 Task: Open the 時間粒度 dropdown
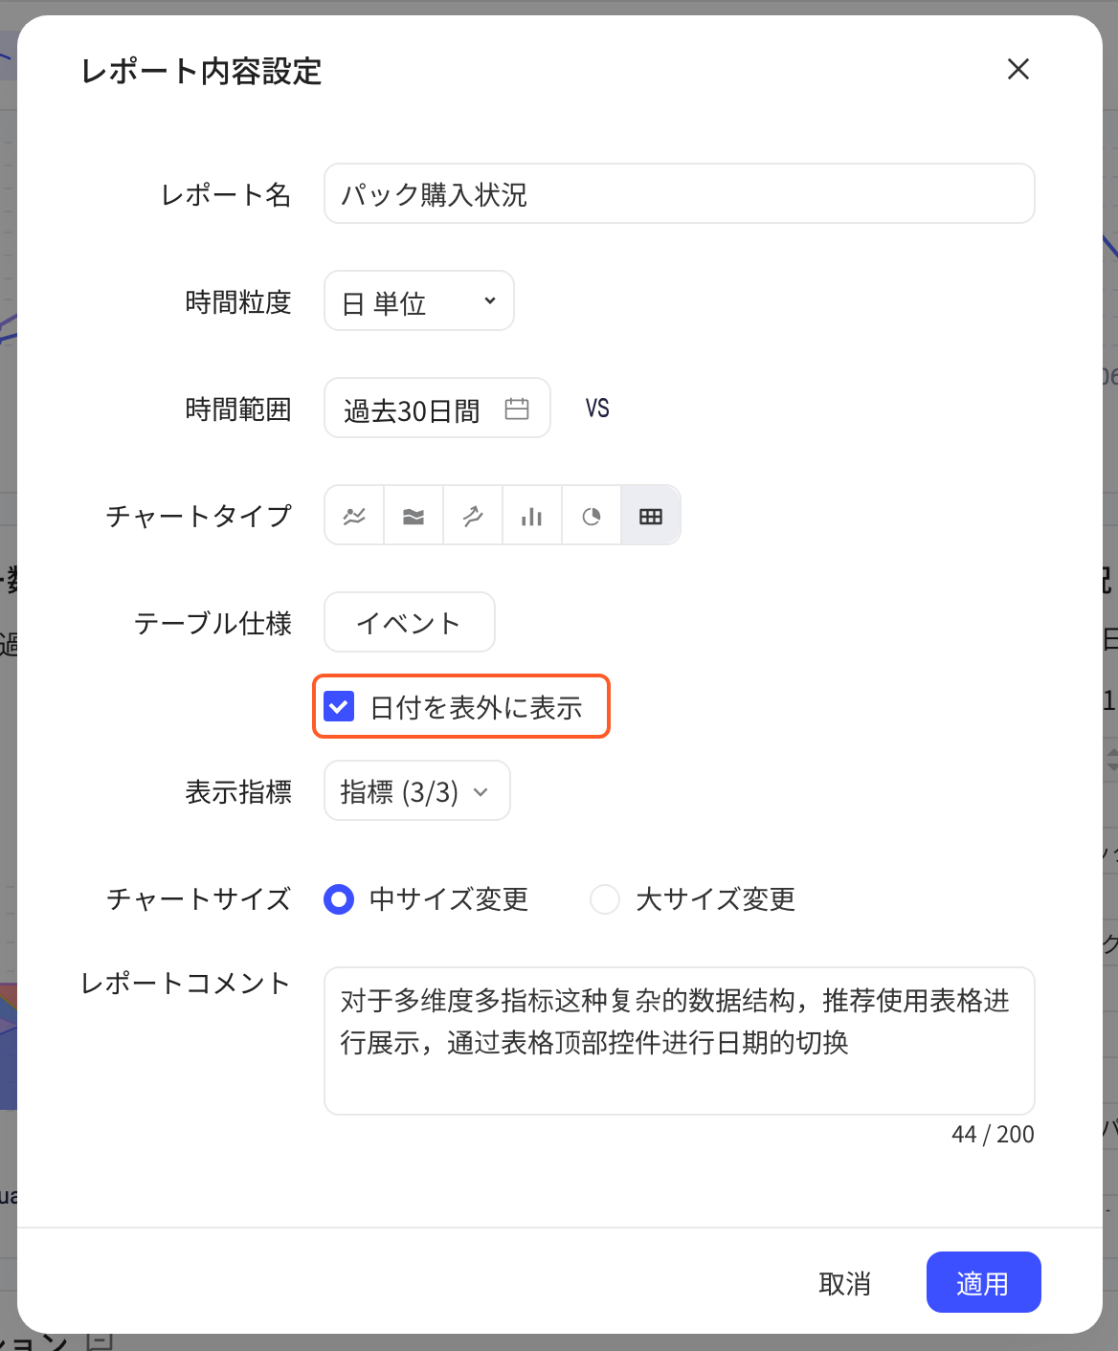click(419, 301)
